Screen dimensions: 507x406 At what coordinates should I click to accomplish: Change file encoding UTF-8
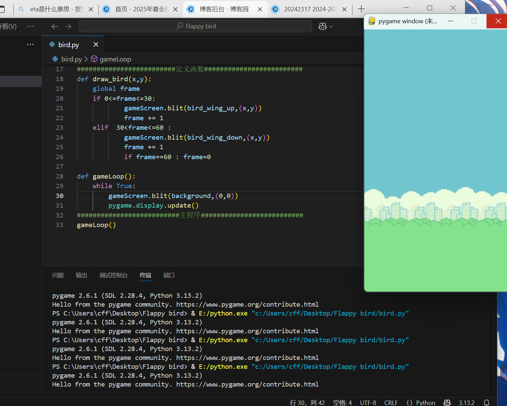pyautogui.click(x=368, y=403)
